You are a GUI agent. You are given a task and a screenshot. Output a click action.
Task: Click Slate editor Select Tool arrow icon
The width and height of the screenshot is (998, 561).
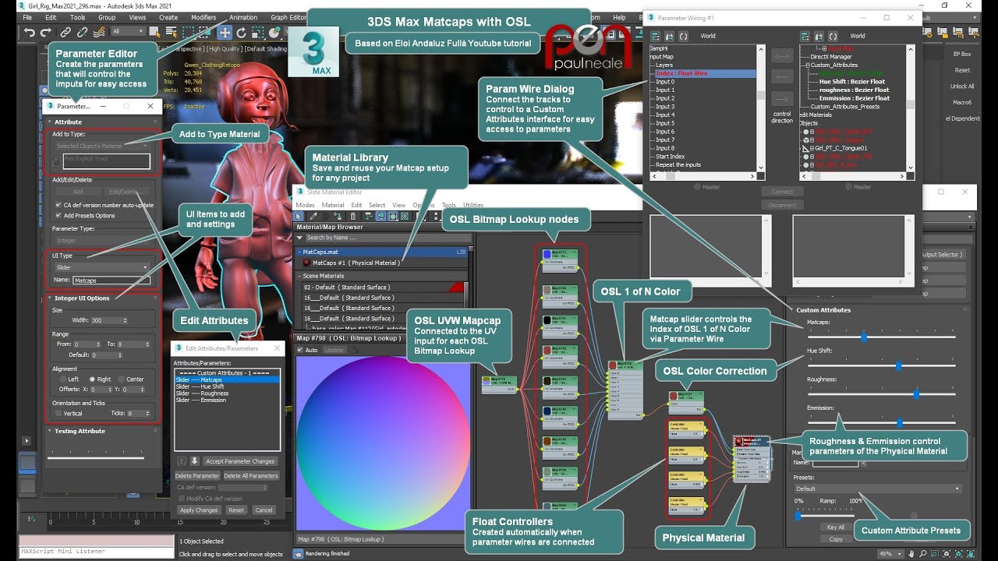(298, 217)
